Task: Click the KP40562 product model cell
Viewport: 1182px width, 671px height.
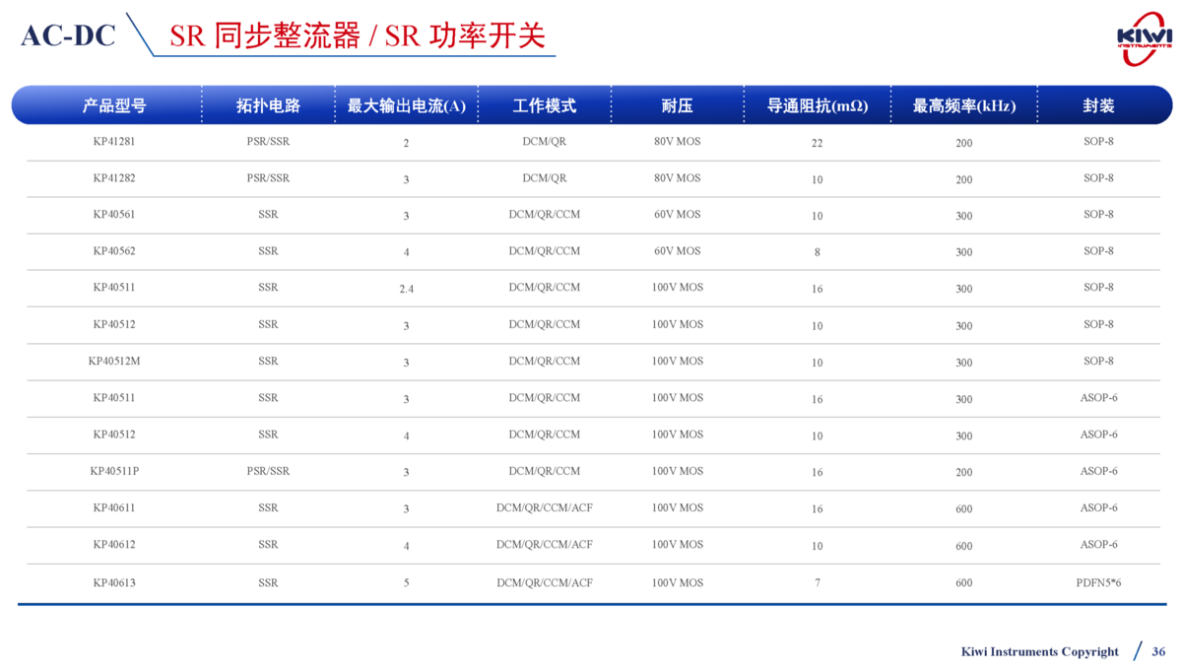Action: click(114, 251)
